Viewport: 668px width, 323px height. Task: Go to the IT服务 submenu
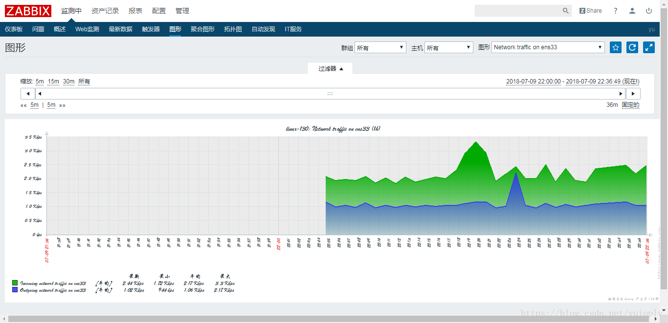coord(293,29)
